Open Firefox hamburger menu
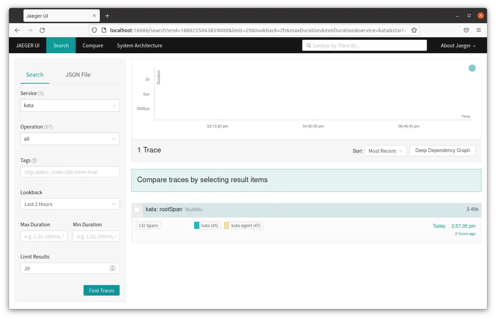The width and height of the screenshot is (496, 319). click(478, 30)
